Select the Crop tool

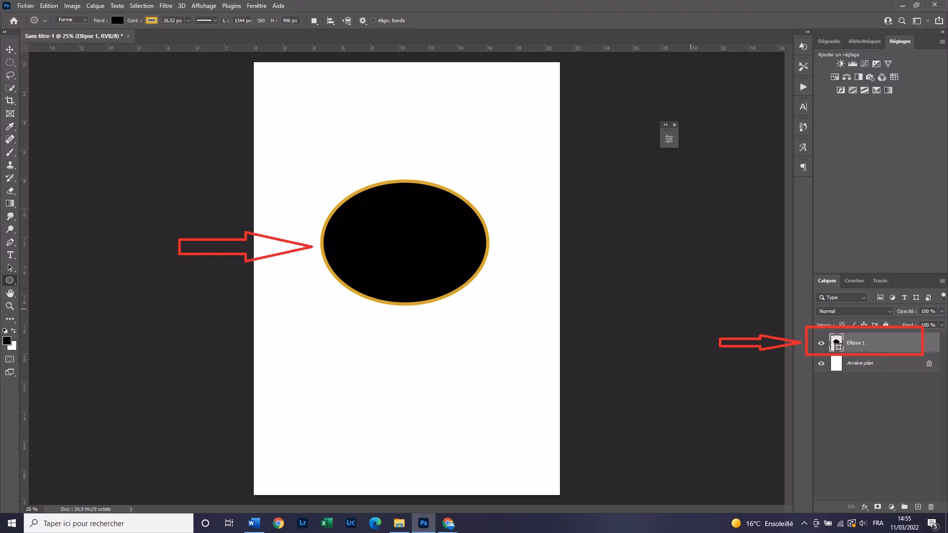click(x=10, y=100)
